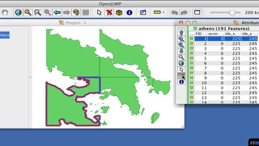This screenshot has height=146, width=259.
Task: Open the Editing Toolbox icon
Action: 143,13
